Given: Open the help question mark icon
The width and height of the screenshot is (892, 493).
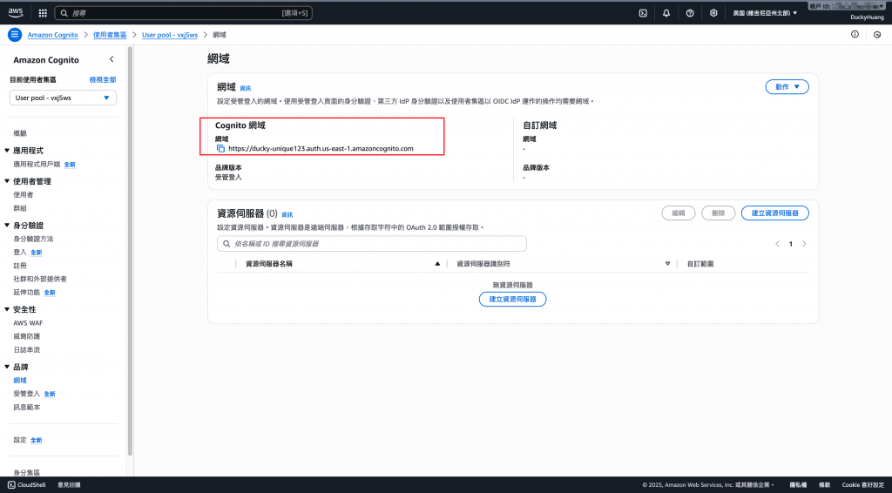Looking at the screenshot, I should coord(690,13).
